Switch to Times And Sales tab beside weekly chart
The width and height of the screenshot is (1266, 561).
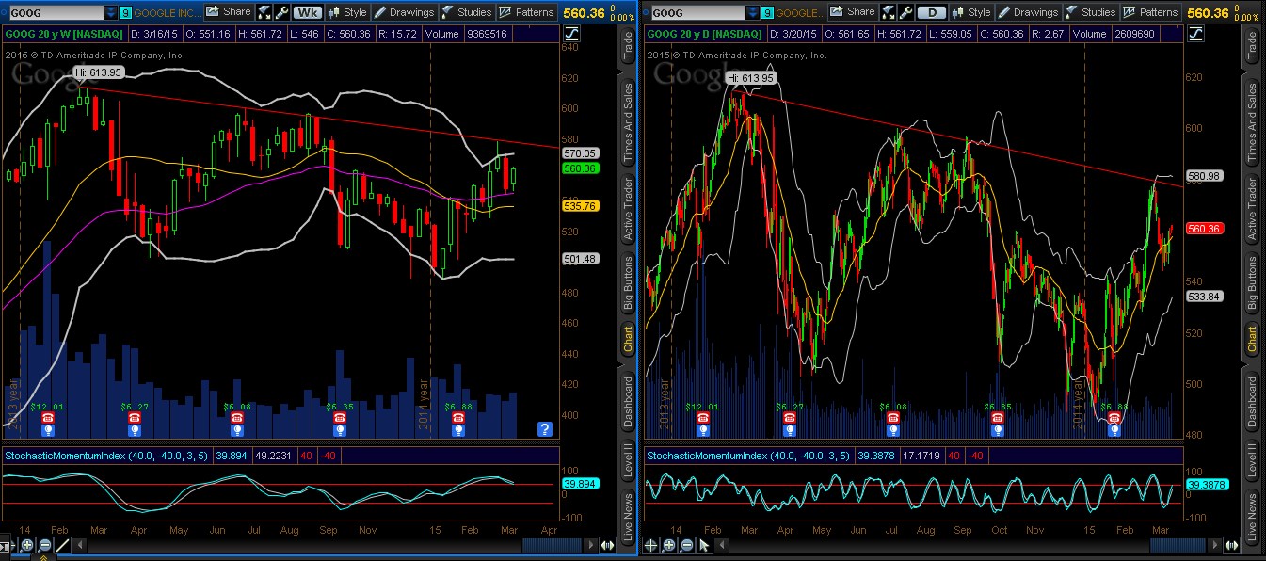pyautogui.click(x=628, y=122)
